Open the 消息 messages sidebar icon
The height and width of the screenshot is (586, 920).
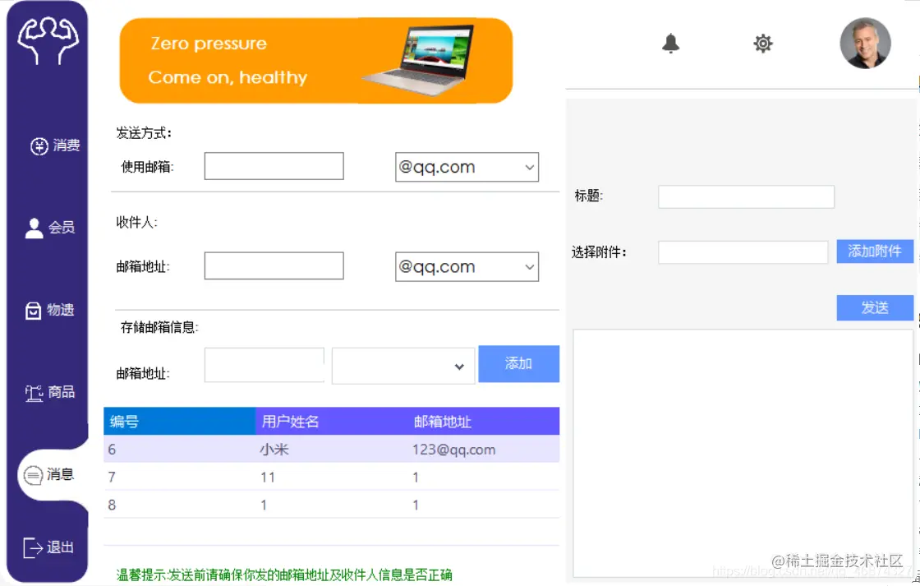point(51,475)
